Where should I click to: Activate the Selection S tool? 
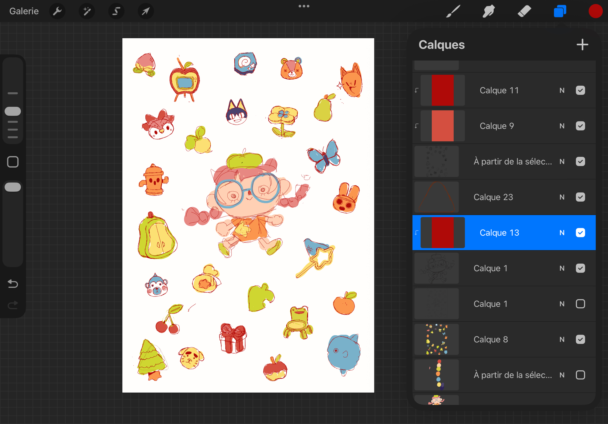tap(116, 12)
